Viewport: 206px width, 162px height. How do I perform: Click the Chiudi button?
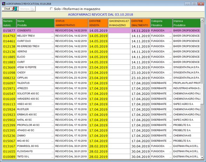(10, 9)
